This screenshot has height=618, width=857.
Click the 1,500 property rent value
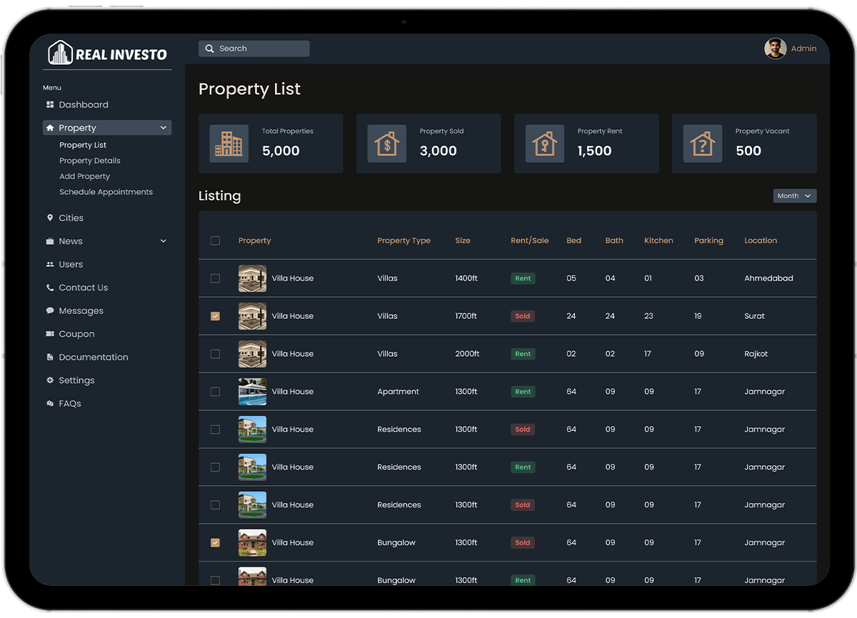point(594,151)
